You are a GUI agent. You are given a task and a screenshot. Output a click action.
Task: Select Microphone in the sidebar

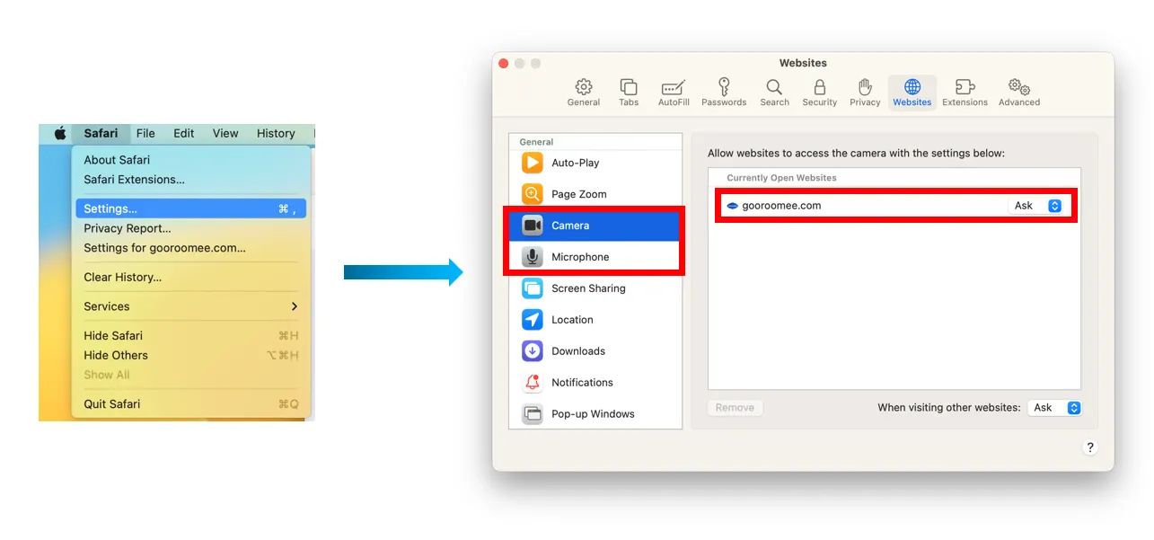pyautogui.click(x=595, y=257)
